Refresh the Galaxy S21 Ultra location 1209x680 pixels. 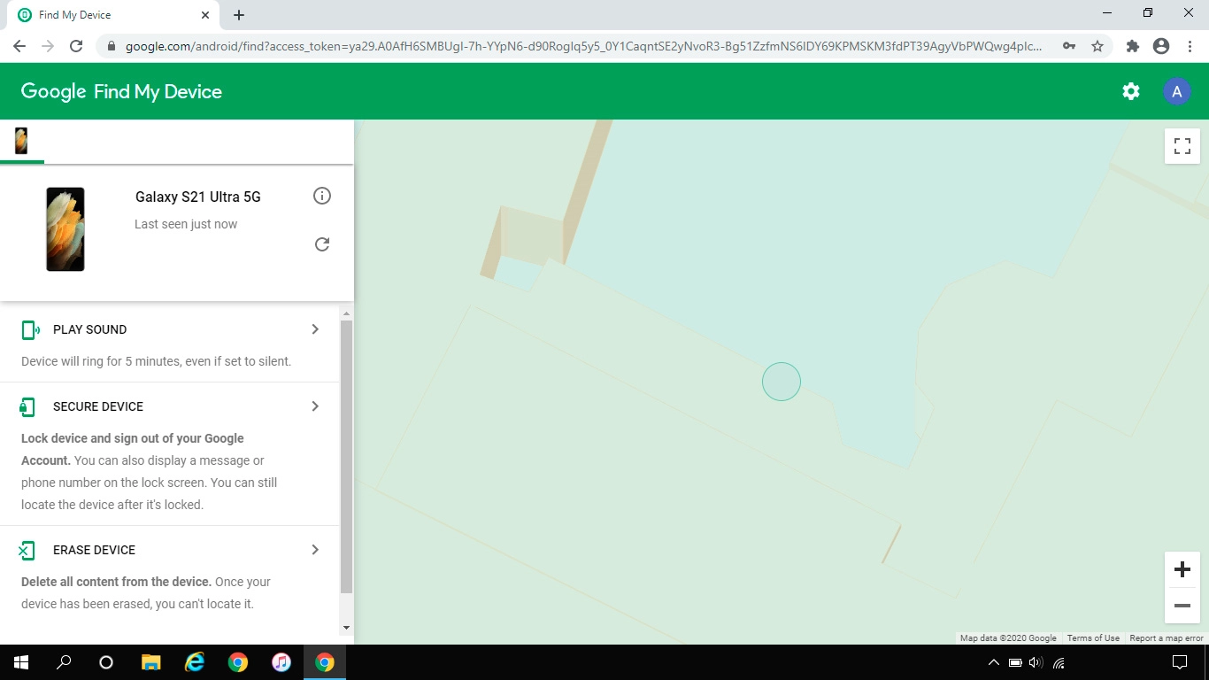[322, 244]
